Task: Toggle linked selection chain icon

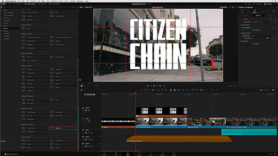Action: pyautogui.click(x=175, y=90)
